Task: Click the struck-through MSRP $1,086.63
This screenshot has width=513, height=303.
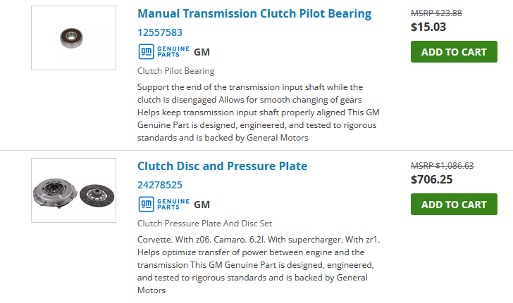Action: click(442, 166)
